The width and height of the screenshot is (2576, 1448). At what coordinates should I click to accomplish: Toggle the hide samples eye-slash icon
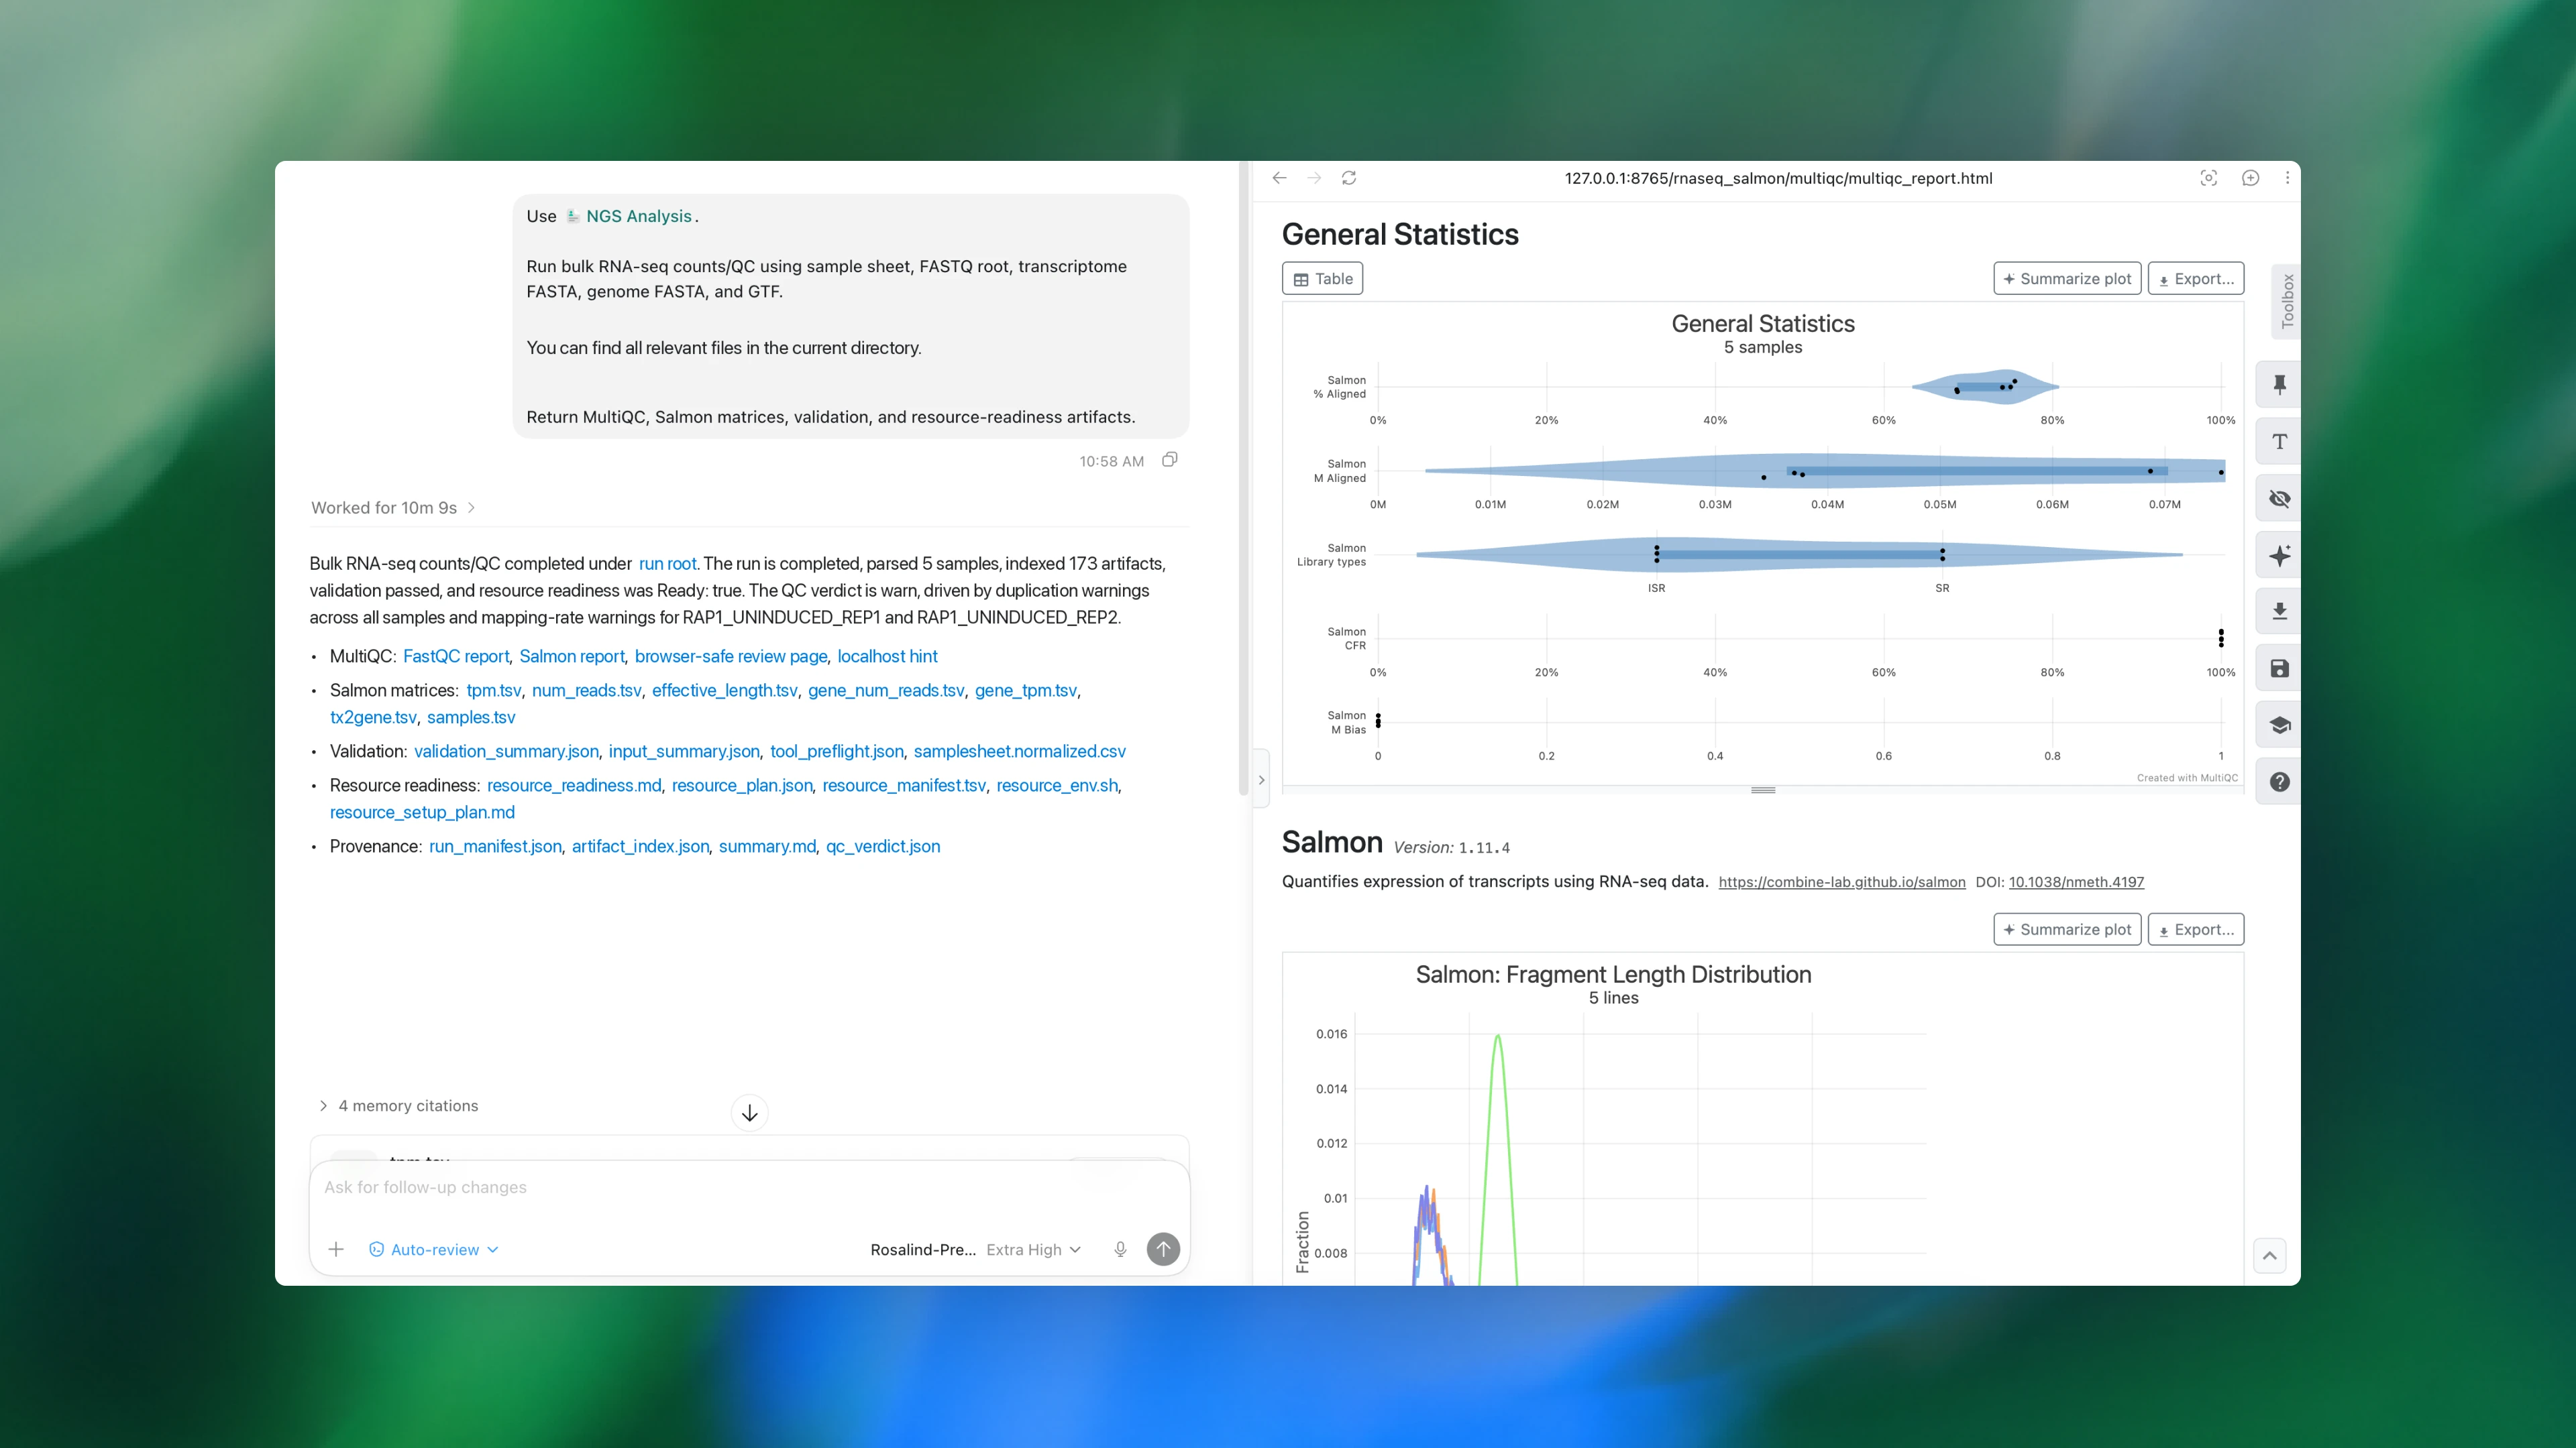2279,499
